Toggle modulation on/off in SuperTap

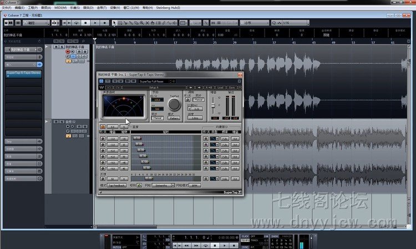187,100
